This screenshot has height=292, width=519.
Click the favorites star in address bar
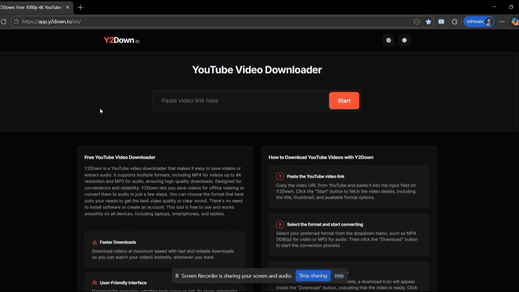click(x=428, y=22)
